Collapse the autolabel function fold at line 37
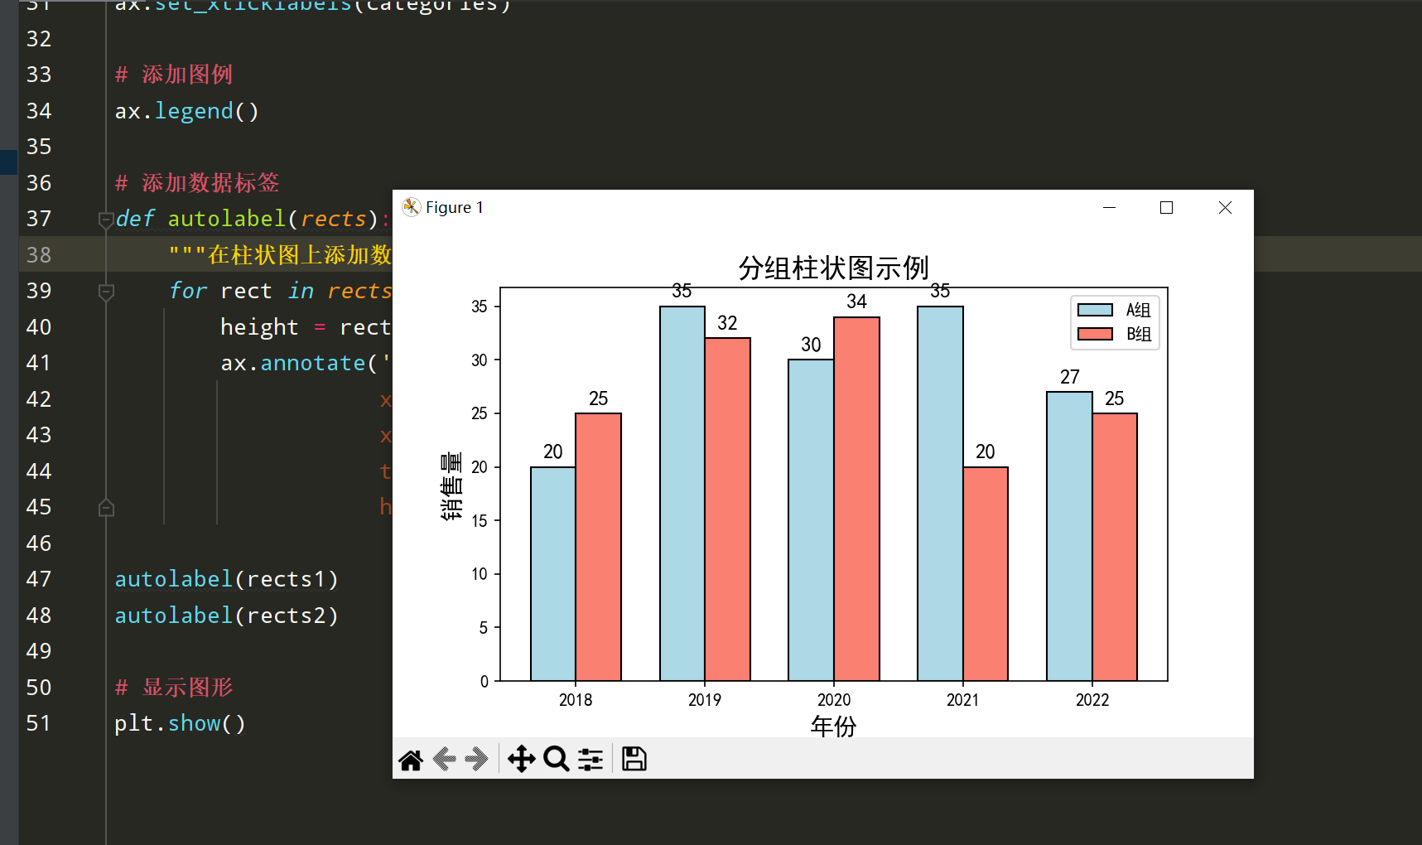This screenshot has width=1422, height=845. coord(106,220)
